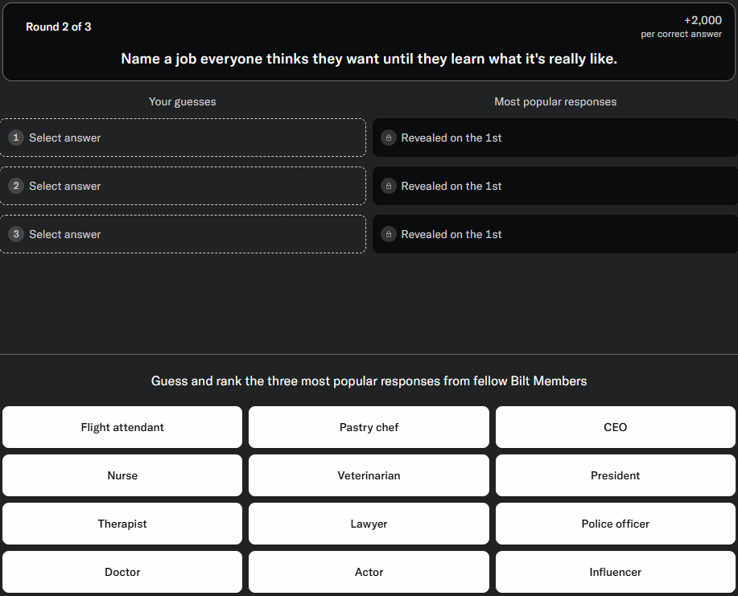
Task: Select the Influencer option
Action: pos(616,572)
